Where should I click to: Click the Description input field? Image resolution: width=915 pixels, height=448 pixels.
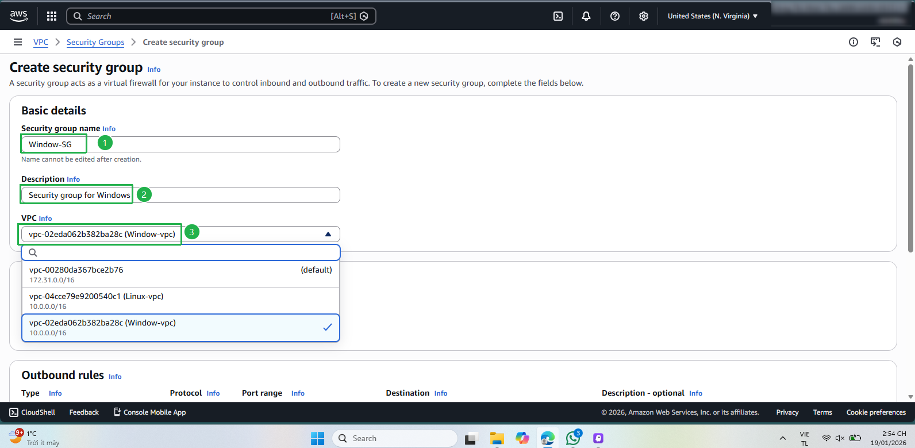tap(180, 195)
